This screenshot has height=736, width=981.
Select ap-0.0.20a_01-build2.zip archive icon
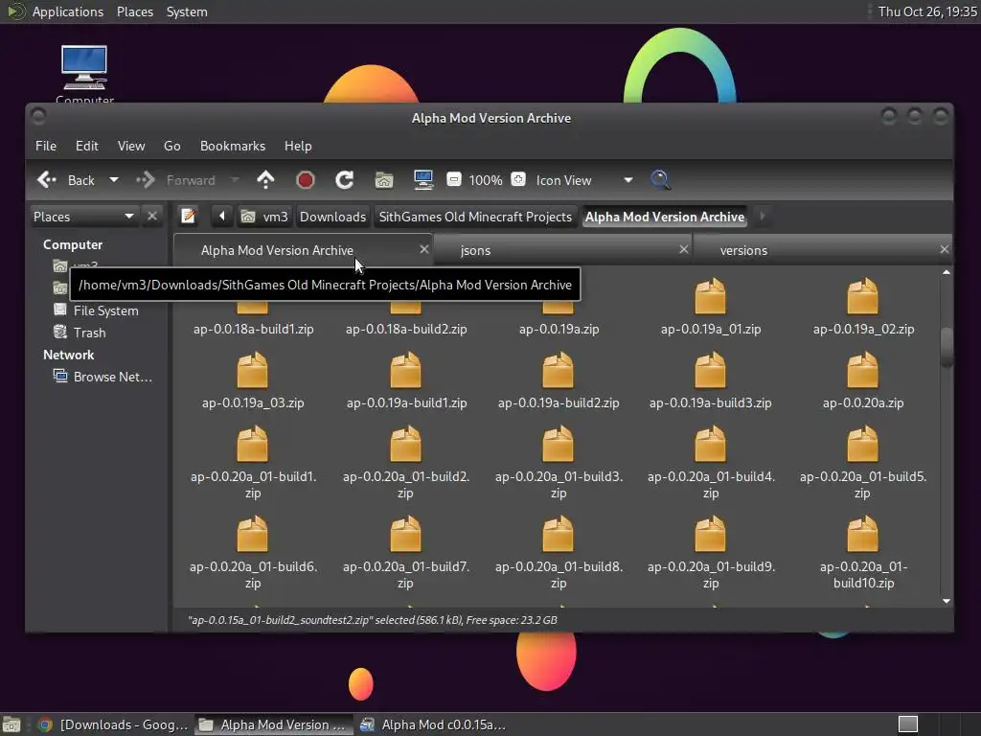coord(405,444)
